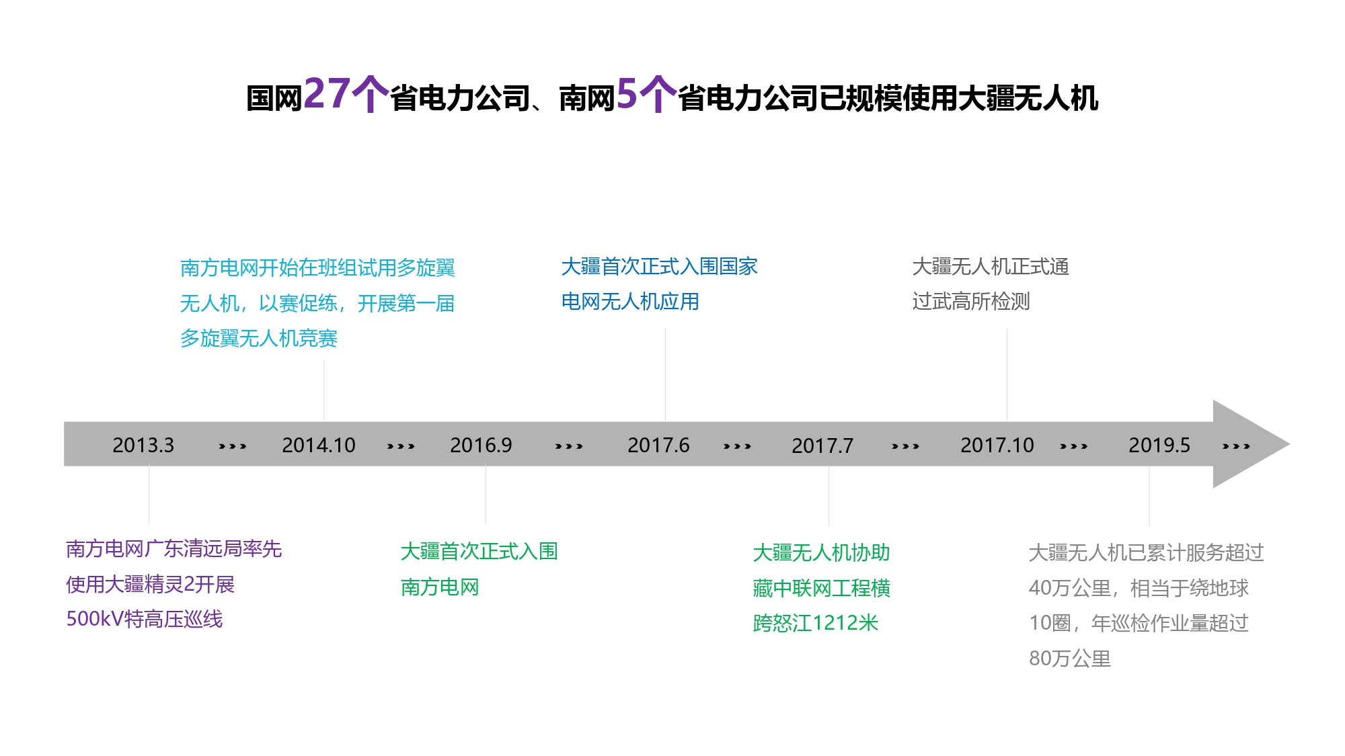Select text 南方电网开始在班组试用多旋翼

tap(317, 267)
